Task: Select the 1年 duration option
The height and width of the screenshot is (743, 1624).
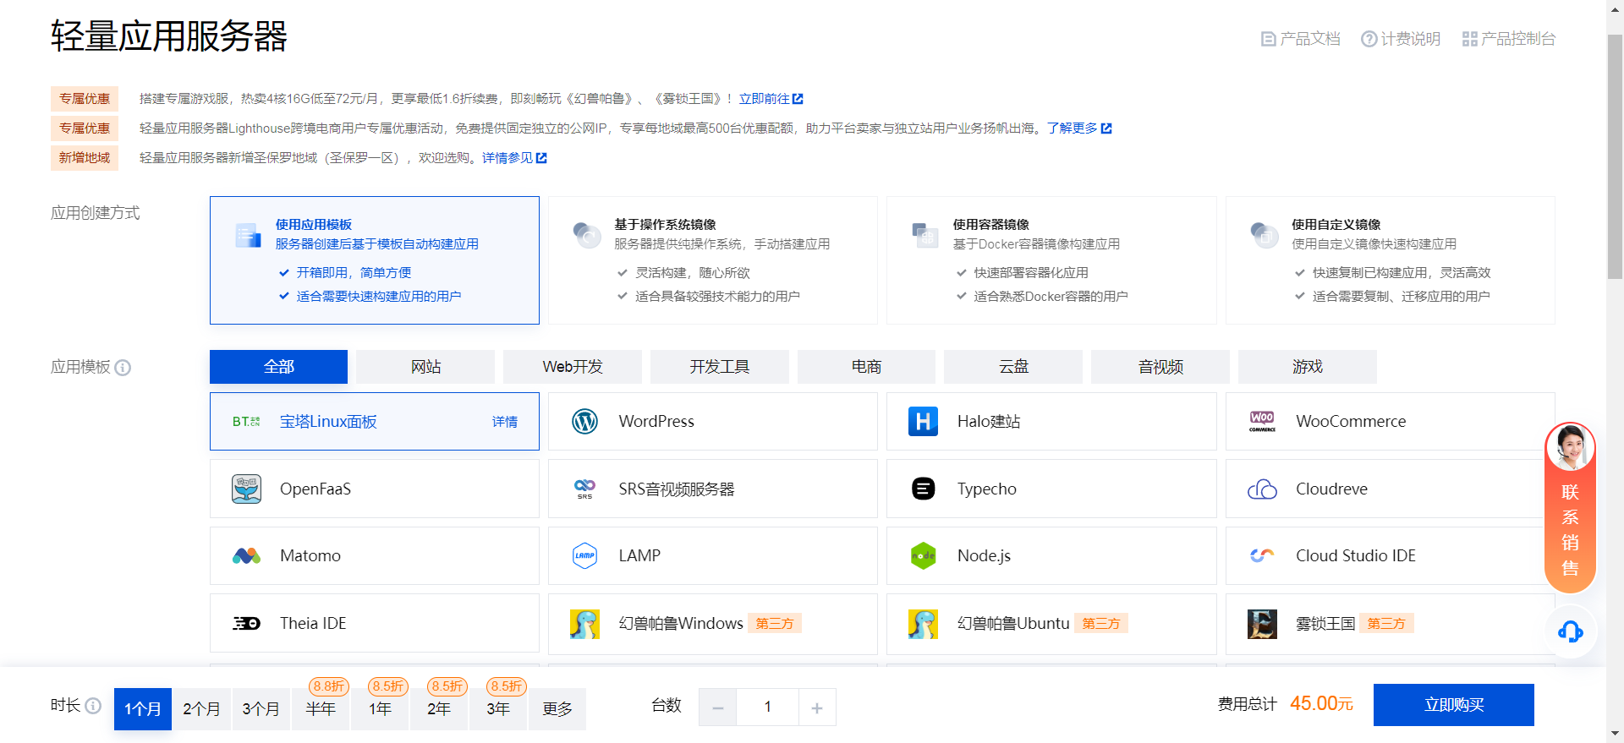Action: 380,708
